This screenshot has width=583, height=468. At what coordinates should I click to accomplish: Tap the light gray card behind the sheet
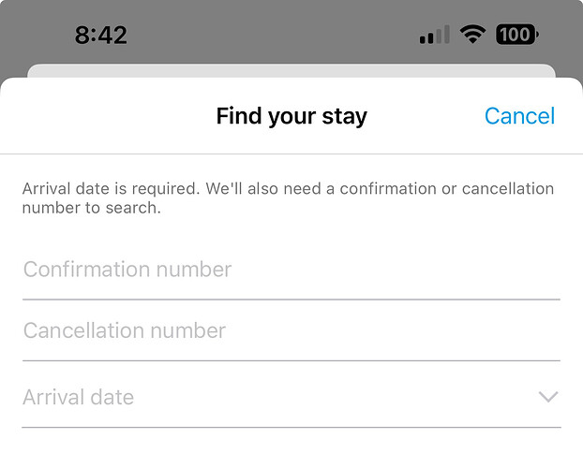(291, 70)
